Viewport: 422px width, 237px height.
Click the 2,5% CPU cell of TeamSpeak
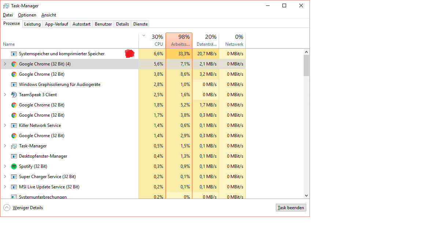pyautogui.click(x=152, y=95)
